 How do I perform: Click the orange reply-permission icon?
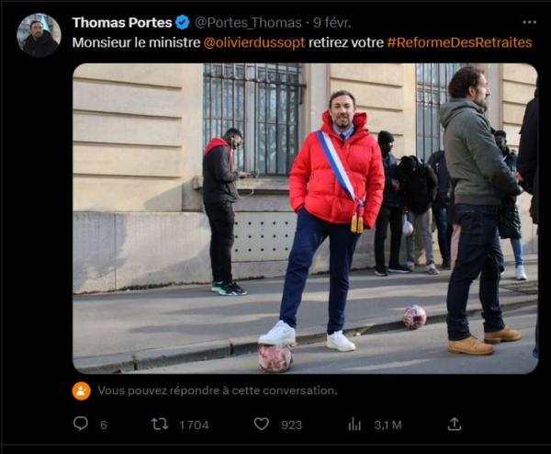[82, 390]
